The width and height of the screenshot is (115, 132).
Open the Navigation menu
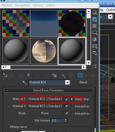[x=22, y=5]
